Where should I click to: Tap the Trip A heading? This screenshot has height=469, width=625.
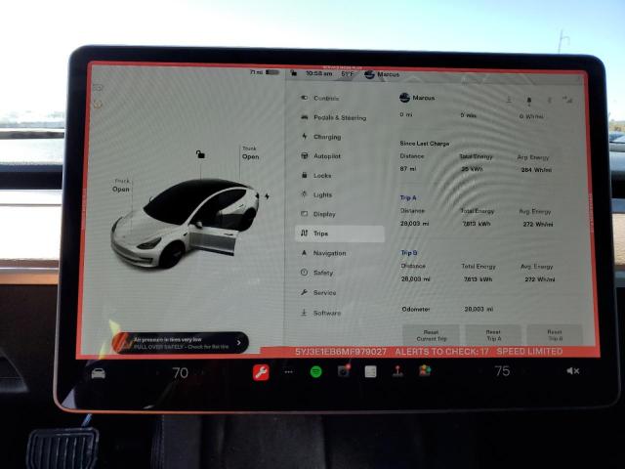[x=408, y=197]
